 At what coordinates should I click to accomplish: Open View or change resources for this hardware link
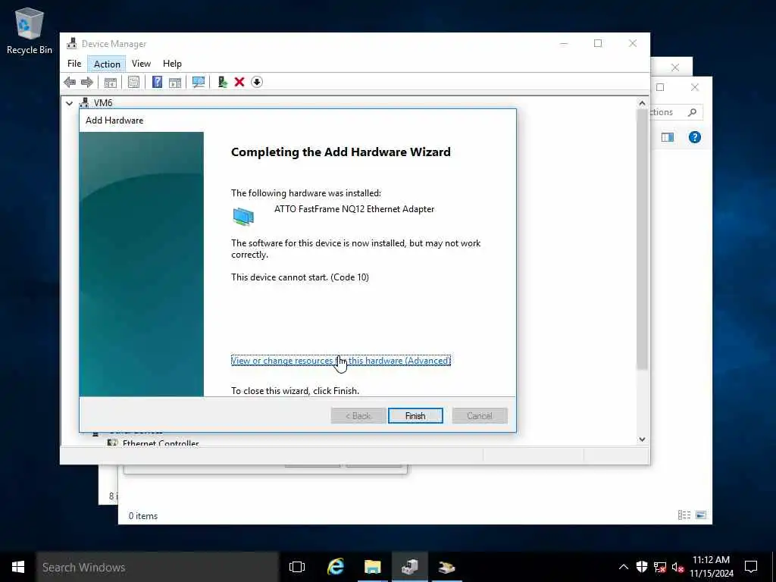pos(341,360)
